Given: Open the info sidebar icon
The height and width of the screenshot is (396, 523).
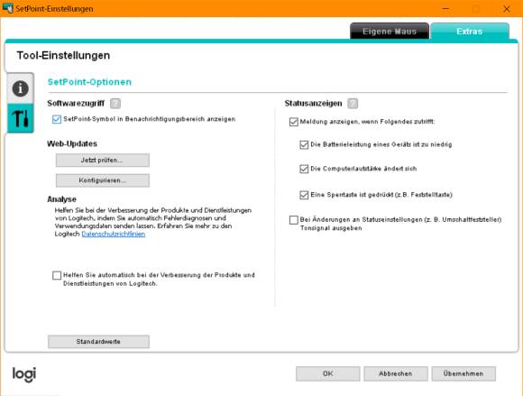Looking at the screenshot, I should [21, 88].
